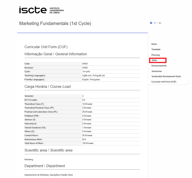Click the Total Hours of Work value

tap(88, 143)
